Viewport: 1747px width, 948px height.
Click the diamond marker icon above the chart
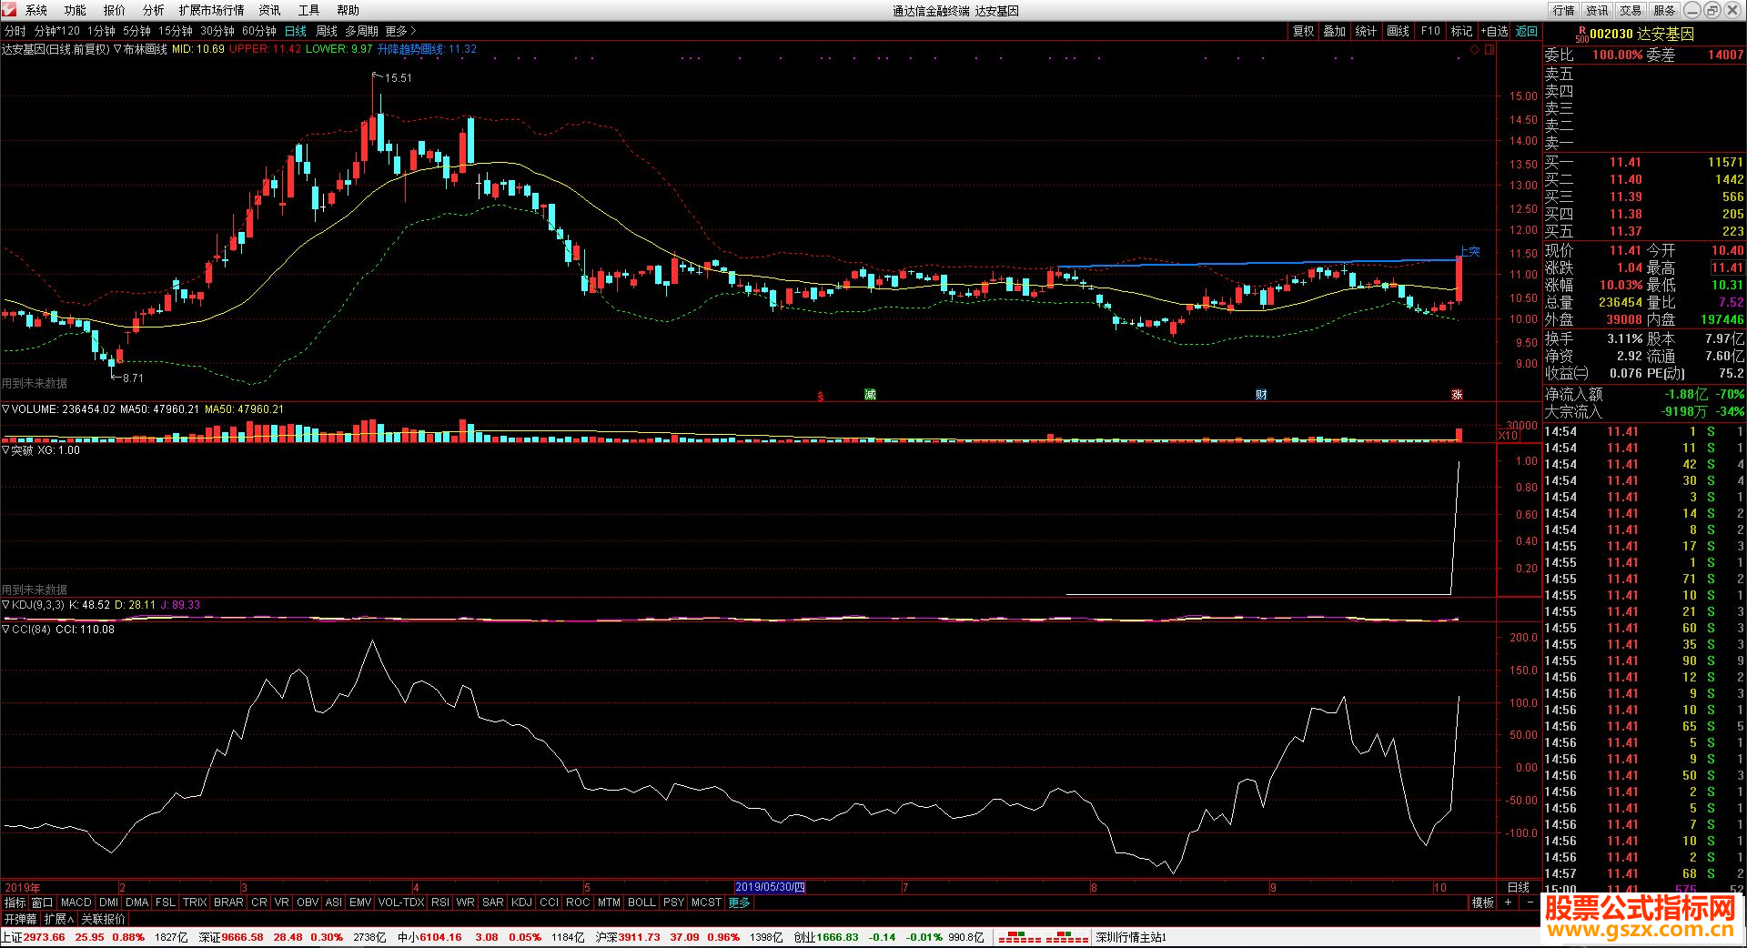coord(1475,50)
